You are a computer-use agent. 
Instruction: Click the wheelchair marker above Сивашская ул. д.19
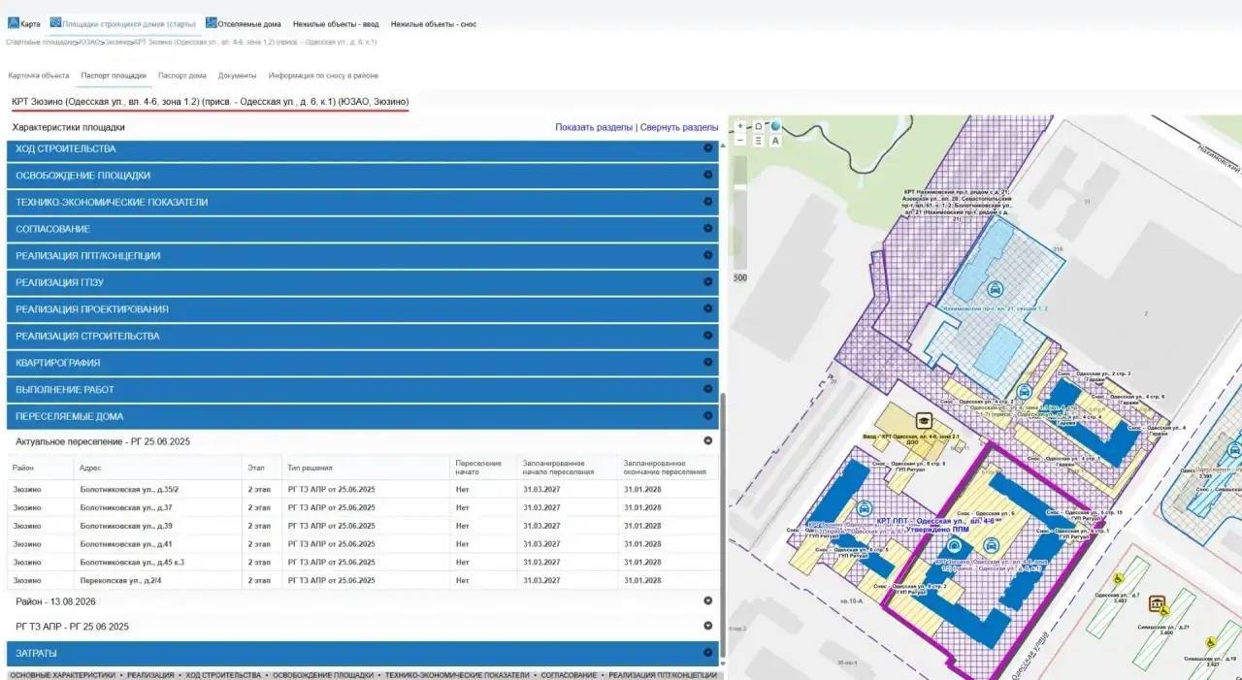[1211, 642]
